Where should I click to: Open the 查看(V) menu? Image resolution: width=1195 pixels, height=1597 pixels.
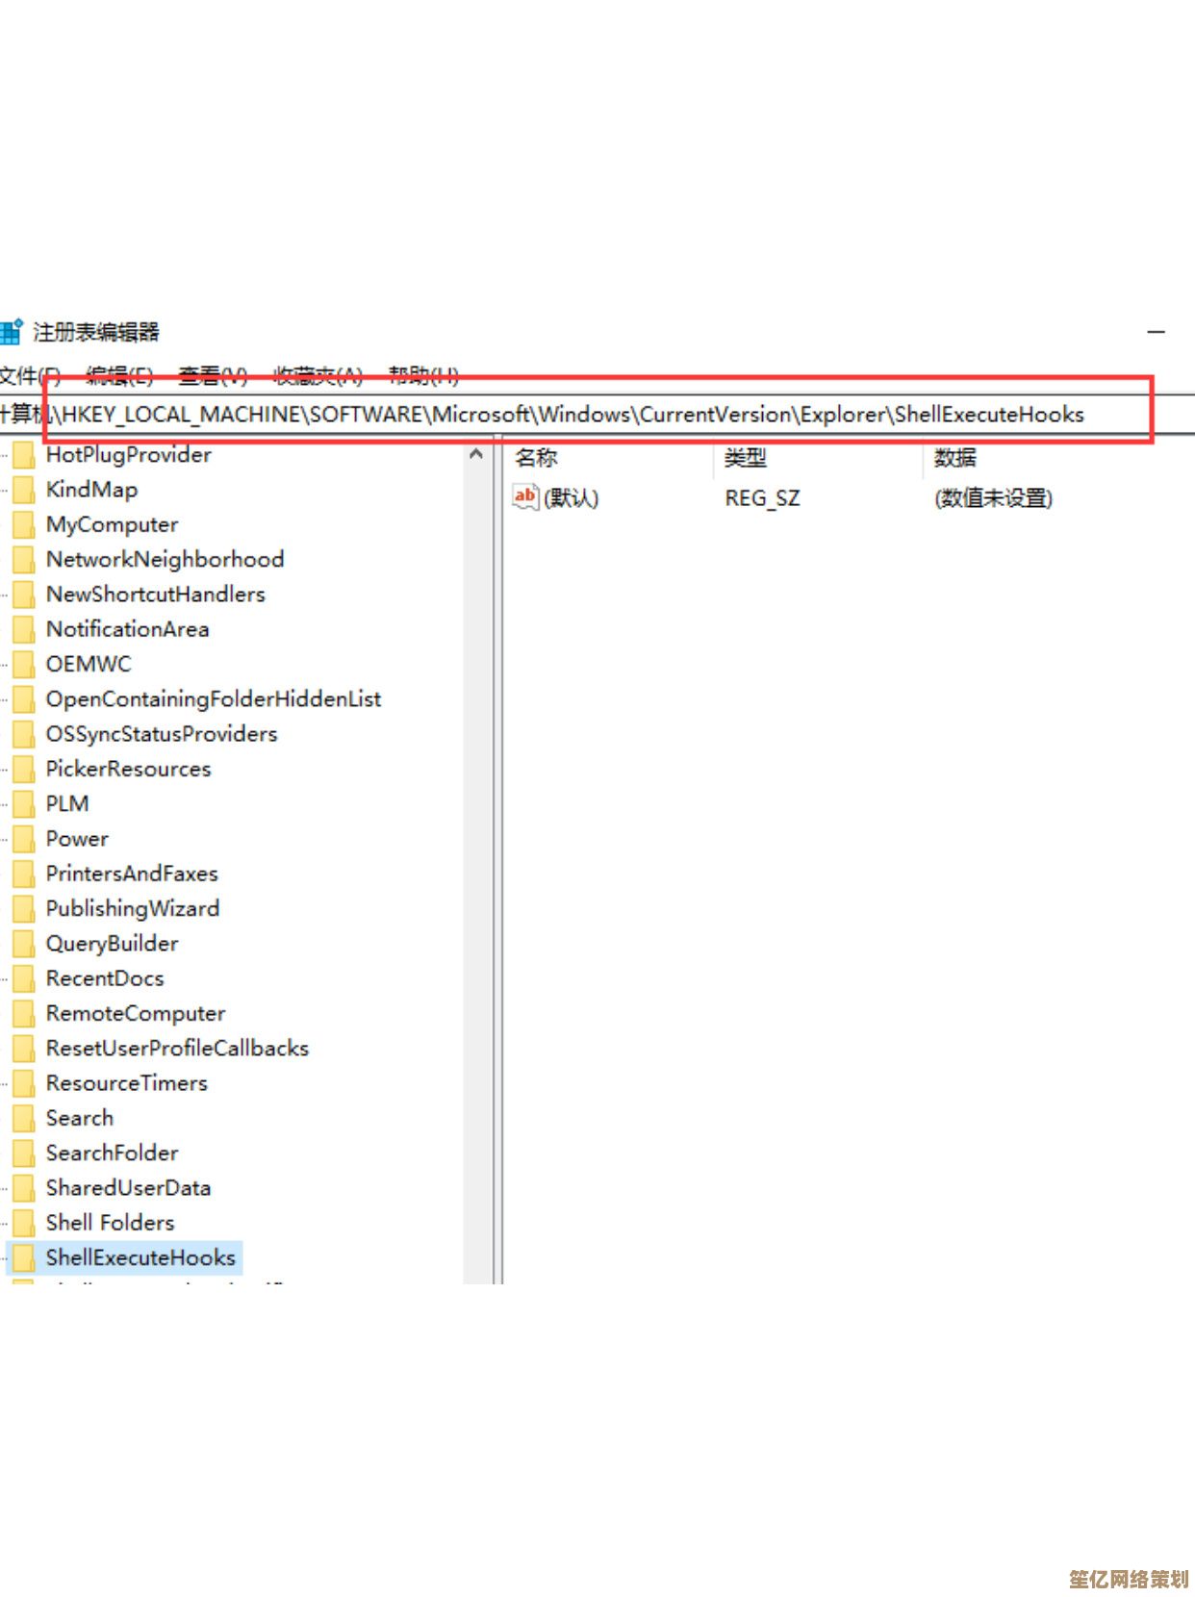213,375
